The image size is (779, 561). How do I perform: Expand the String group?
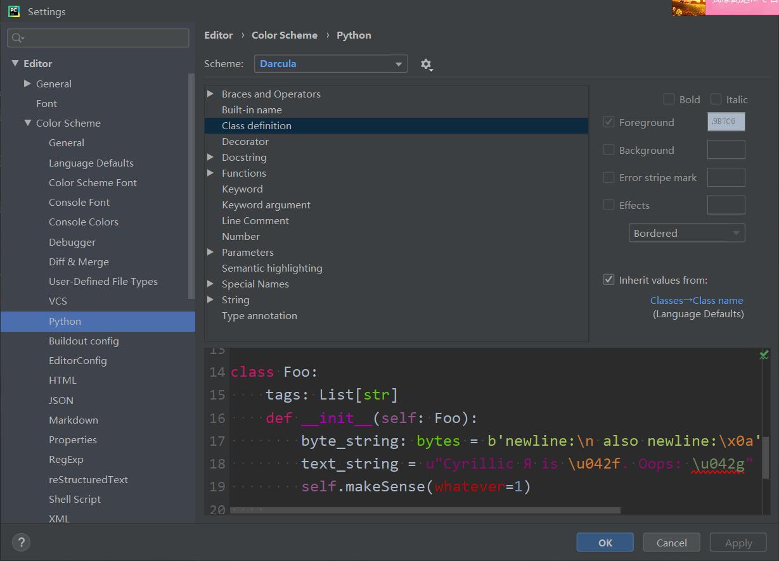[x=210, y=299]
